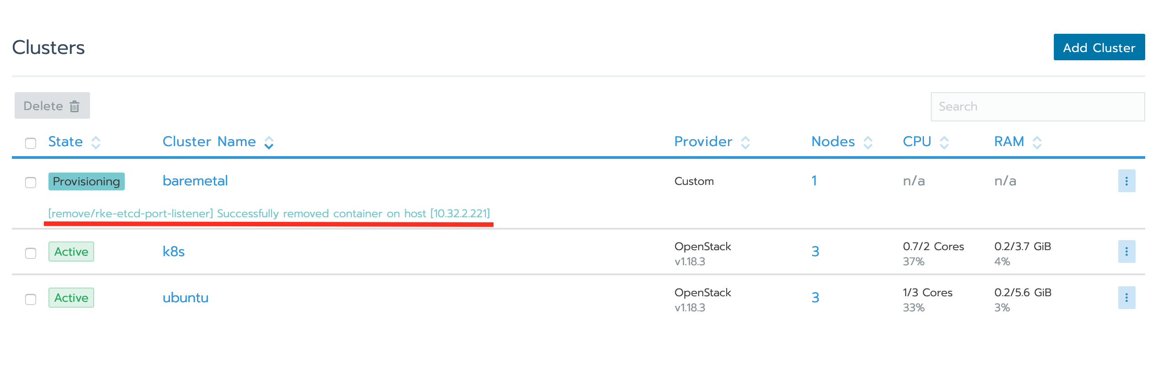The height and width of the screenshot is (367, 1158).
Task: Click the sort arrows next to RAM
Action: [x=1037, y=142]
